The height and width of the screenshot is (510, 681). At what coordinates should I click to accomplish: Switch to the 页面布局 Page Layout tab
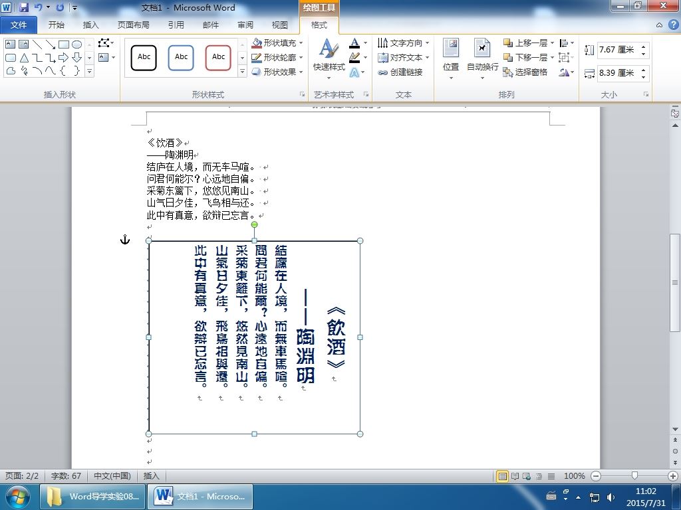[x=133, y=25]
